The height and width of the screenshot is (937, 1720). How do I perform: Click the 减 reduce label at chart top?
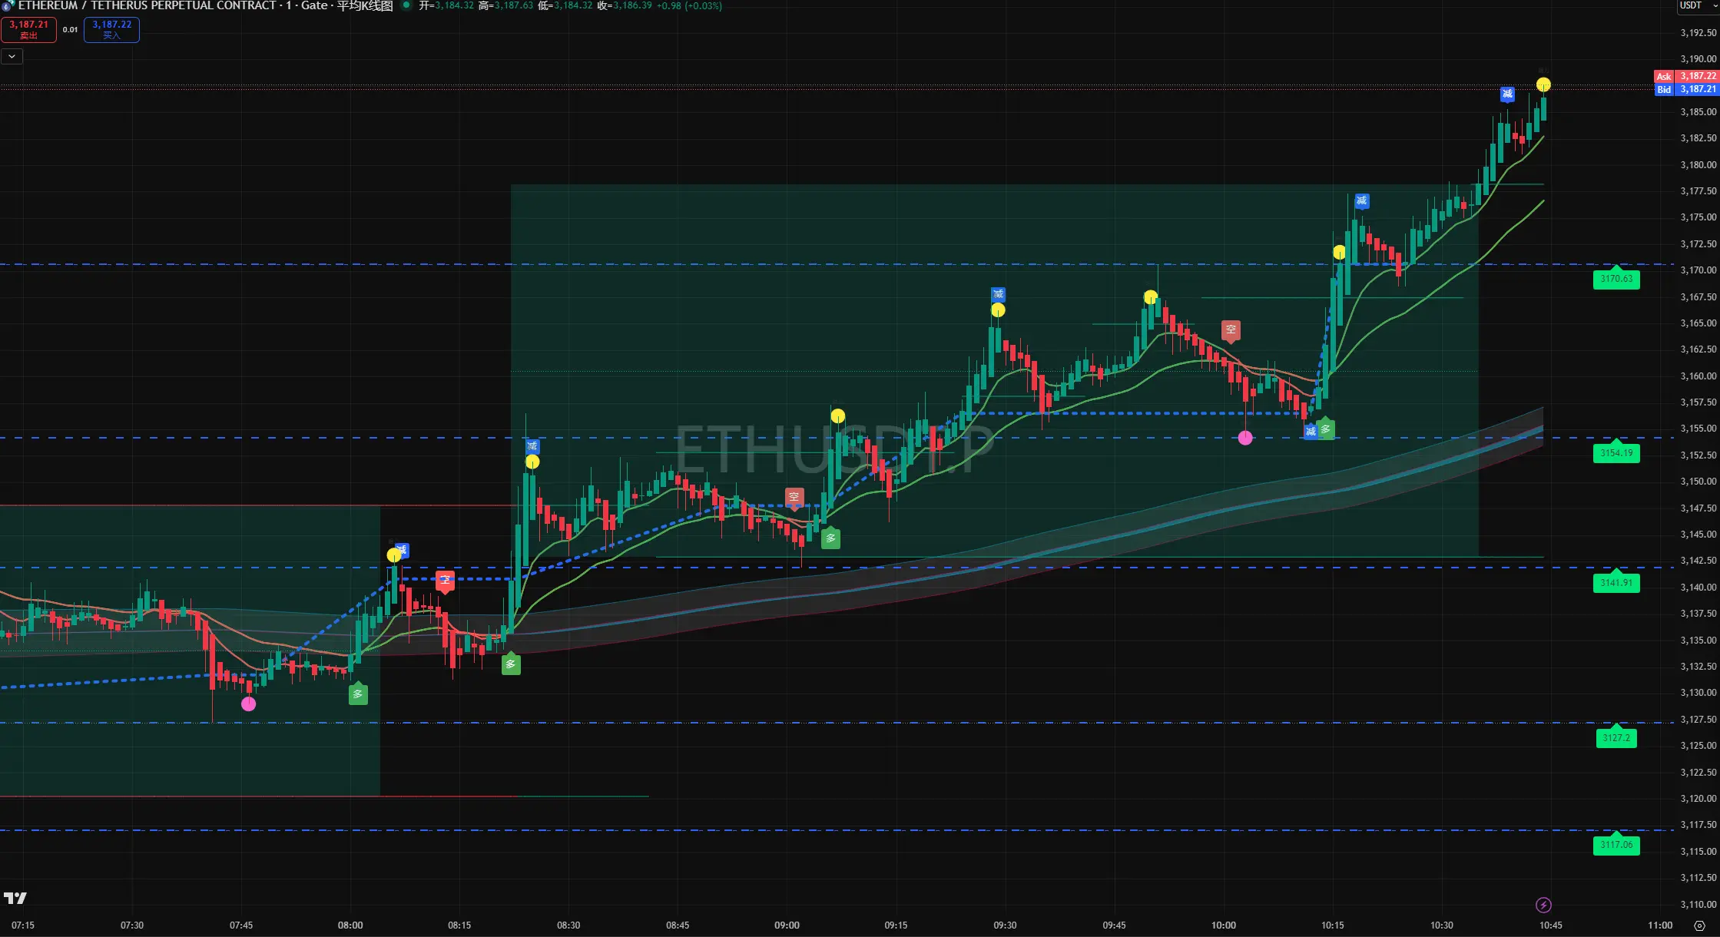point(1507,94)
